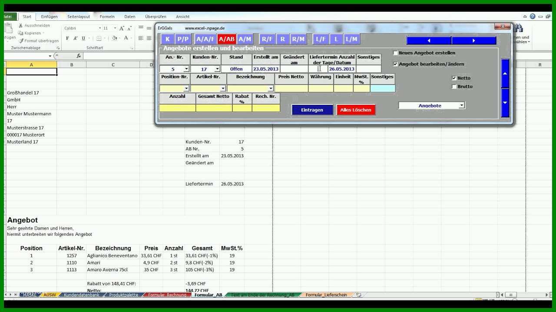Toggle bold (F) formatting
This screenshot has width=556, height=312.
coord(67,38)
